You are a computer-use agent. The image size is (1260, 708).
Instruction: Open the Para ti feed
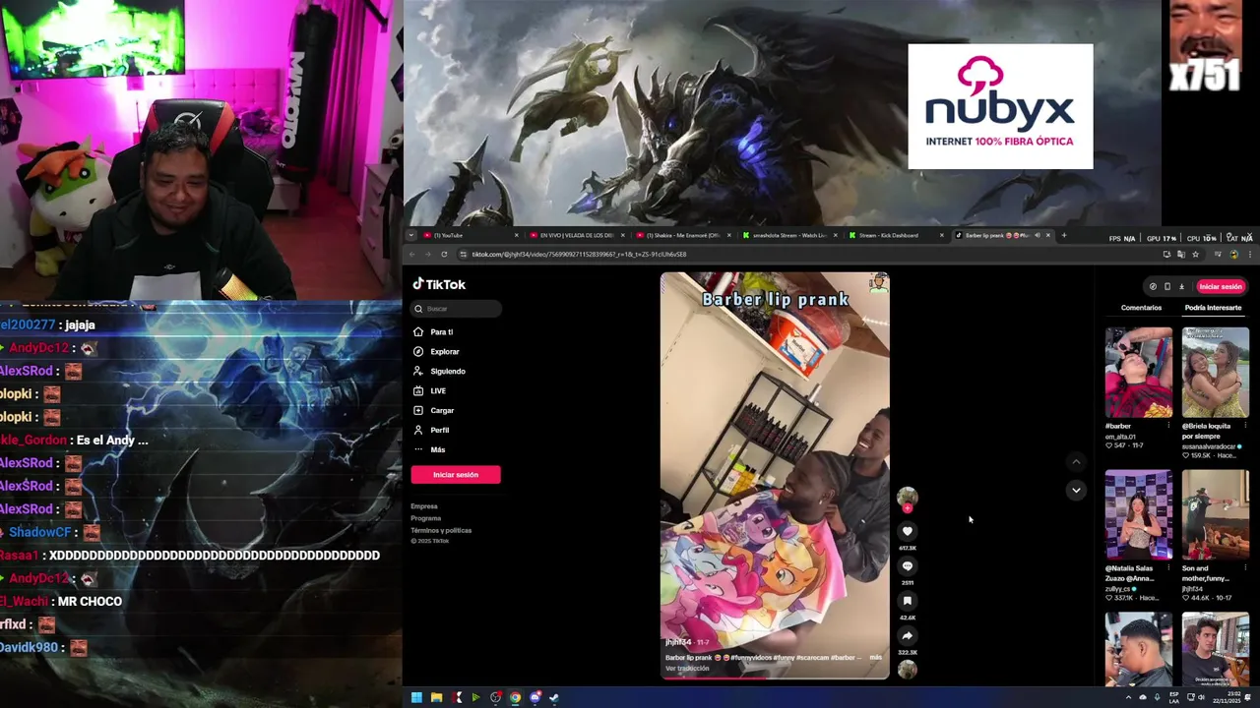coord(433,331)
